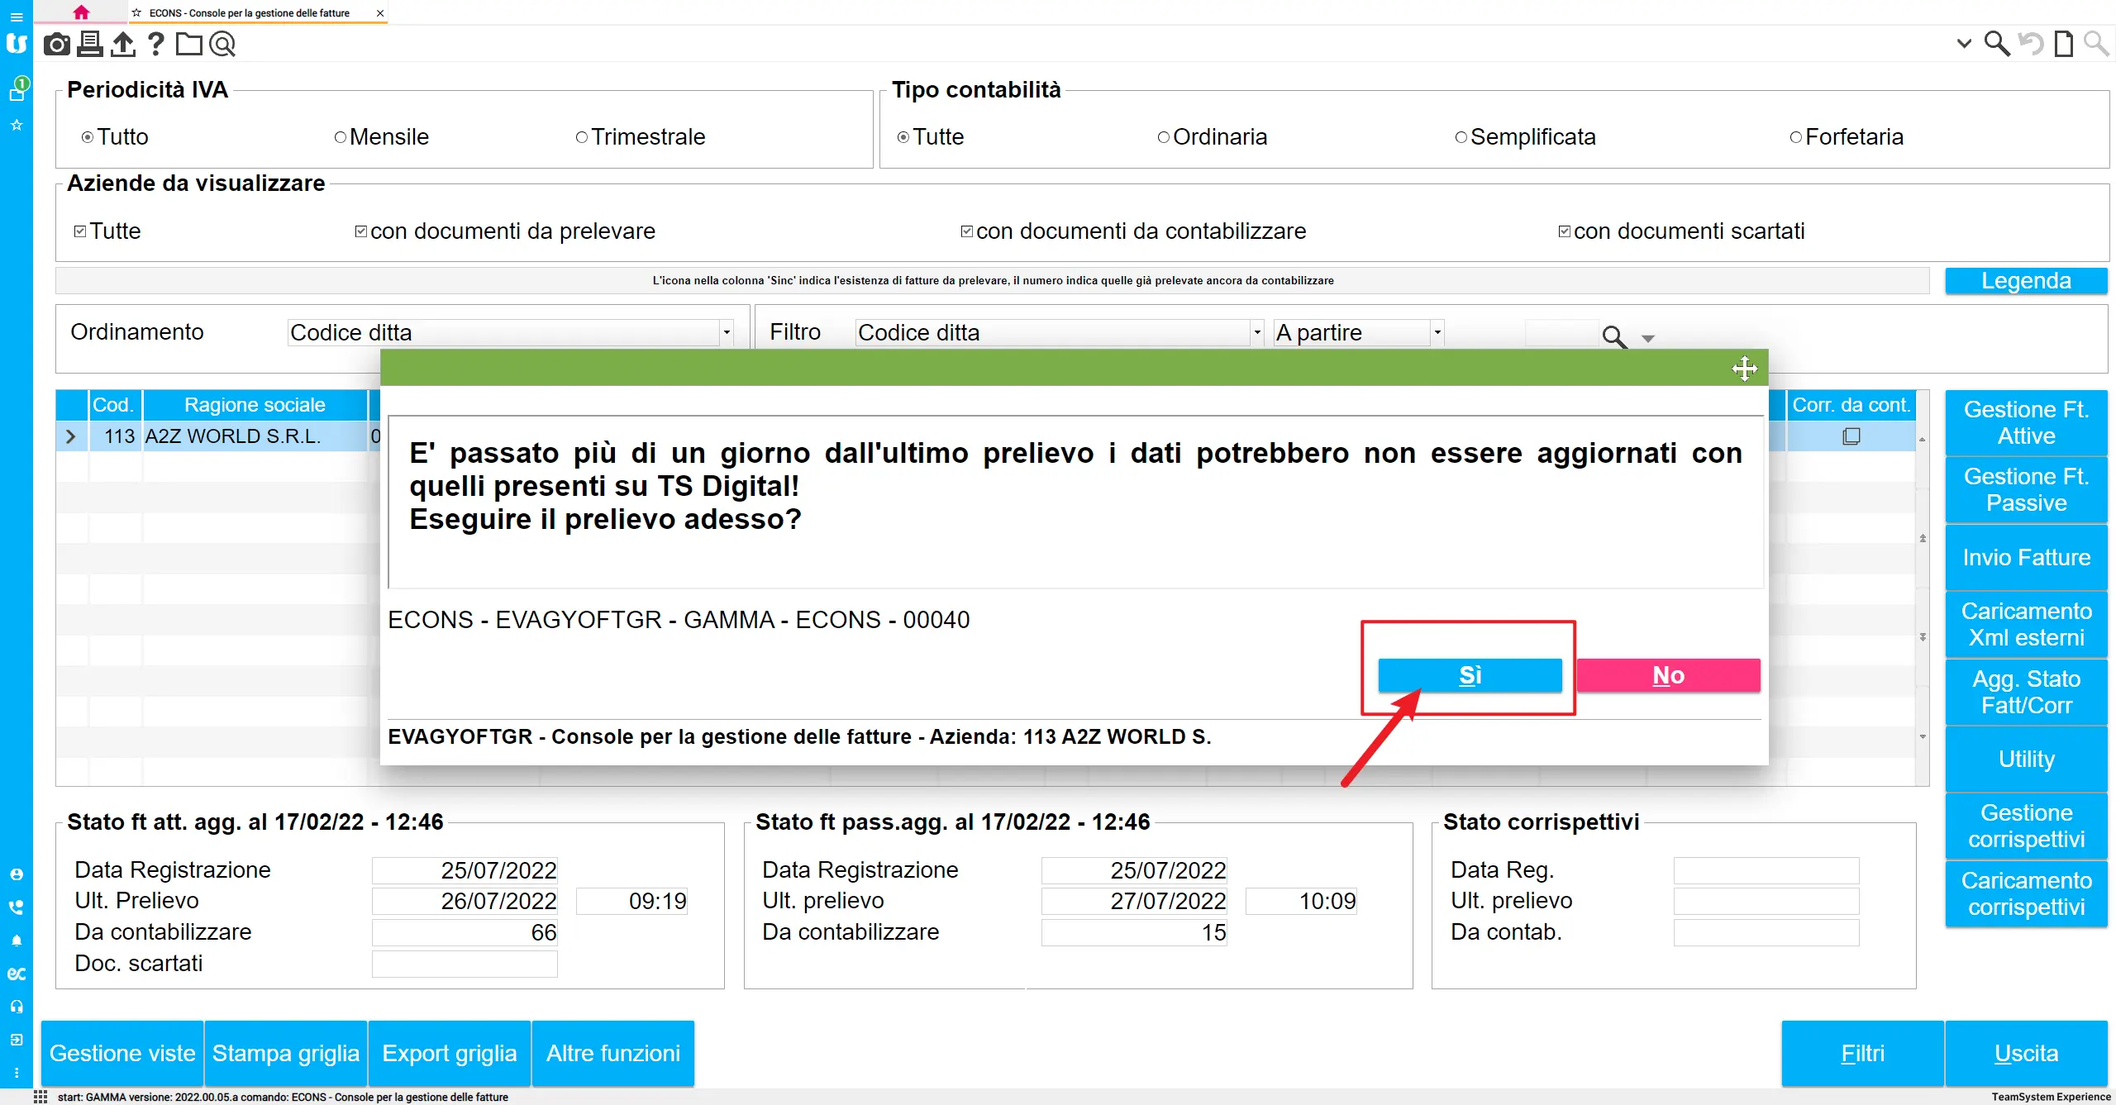This screenshot has width=2116, height=1105.
Task: Click the search magnifier next to filter field
Action: pyautogui.click(x=1613, y=336)
